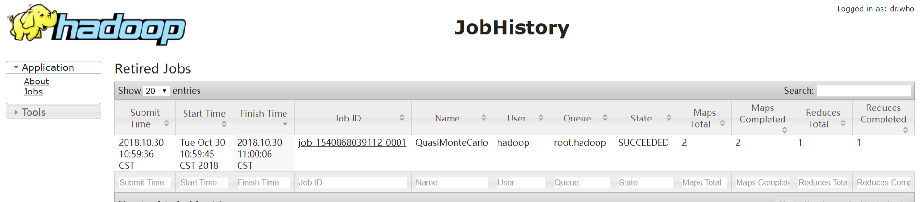Collapse the Application menu section
The height and width of the screenshot is (202, 924).
pos(54,67)
